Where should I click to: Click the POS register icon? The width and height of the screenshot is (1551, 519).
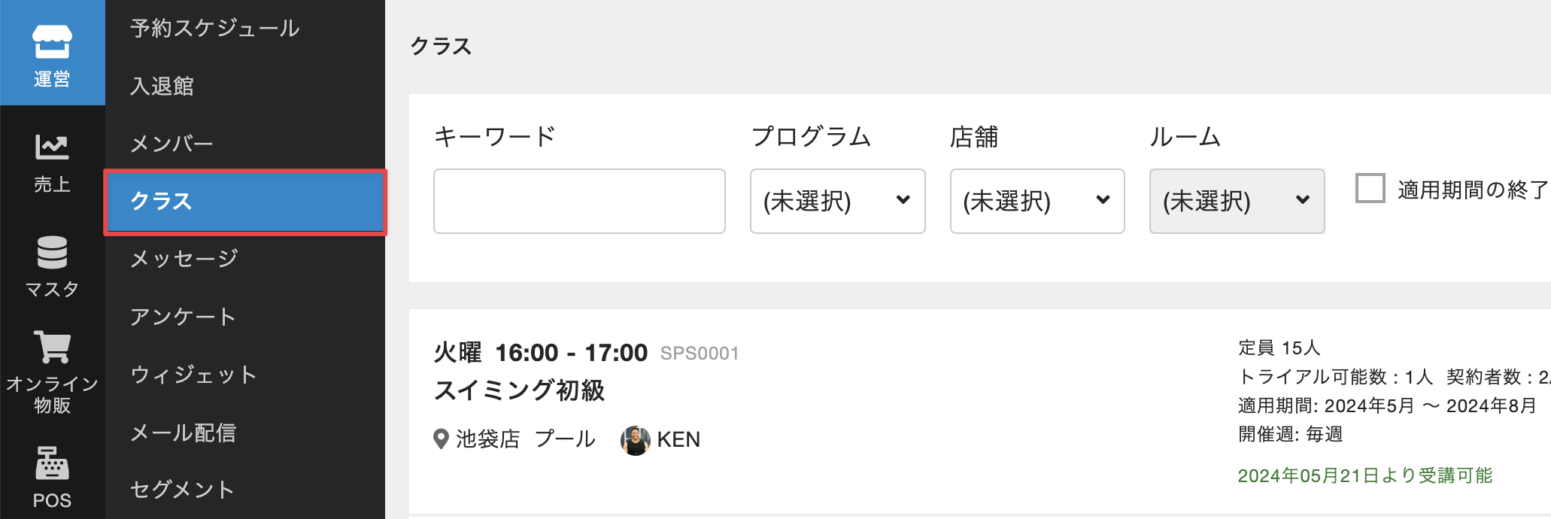tap(52, 463)
